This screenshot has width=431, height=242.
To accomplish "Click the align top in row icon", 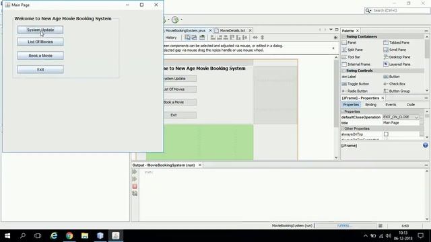I will pos(232,38).
